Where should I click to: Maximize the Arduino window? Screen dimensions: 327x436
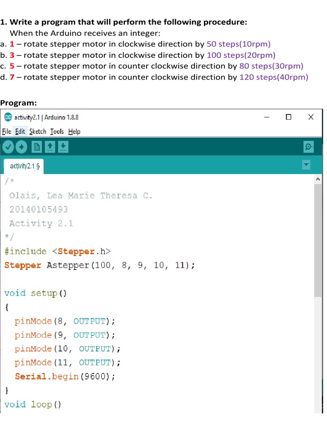289,117
